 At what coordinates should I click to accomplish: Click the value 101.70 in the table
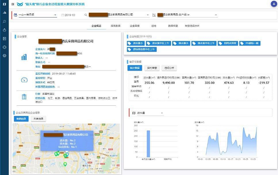(x=189, y=83)
